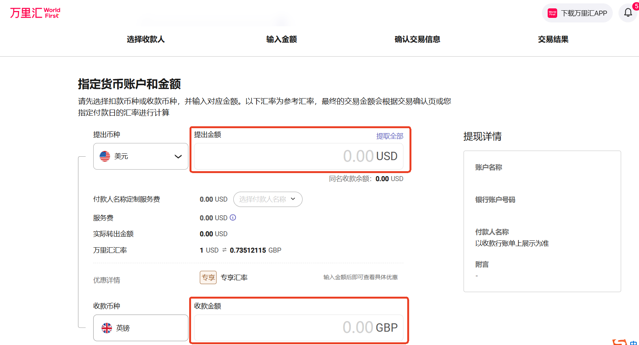Select the 交易结果 step
Viewport: 639px width, 345px height.
[x=553, y=39]
